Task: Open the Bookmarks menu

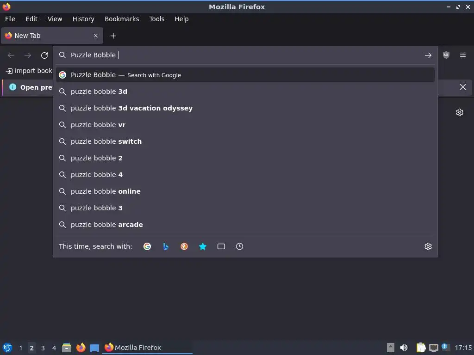Action: (122, 19)
